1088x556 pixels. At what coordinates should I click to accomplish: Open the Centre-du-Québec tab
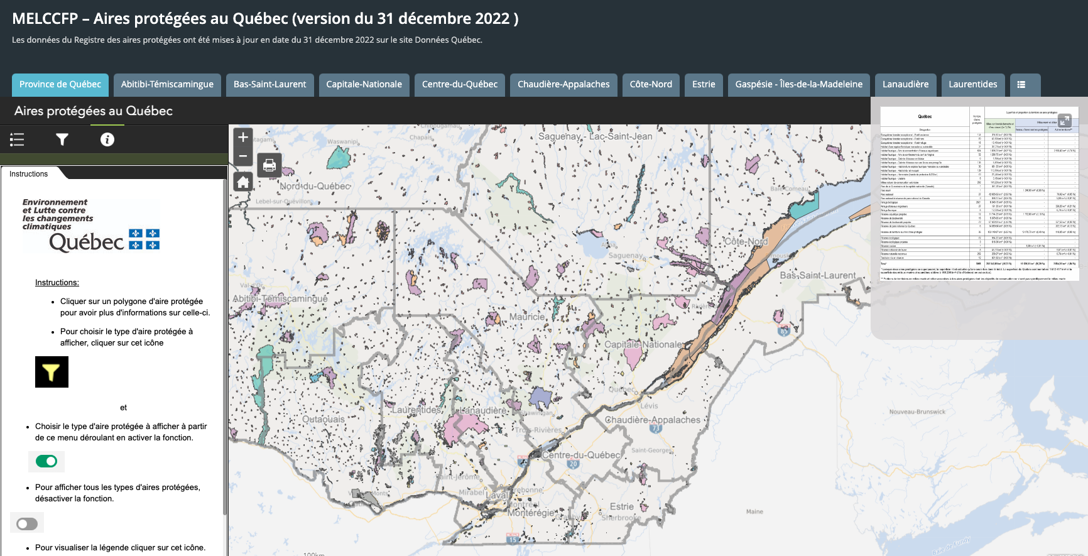[460, 85]
